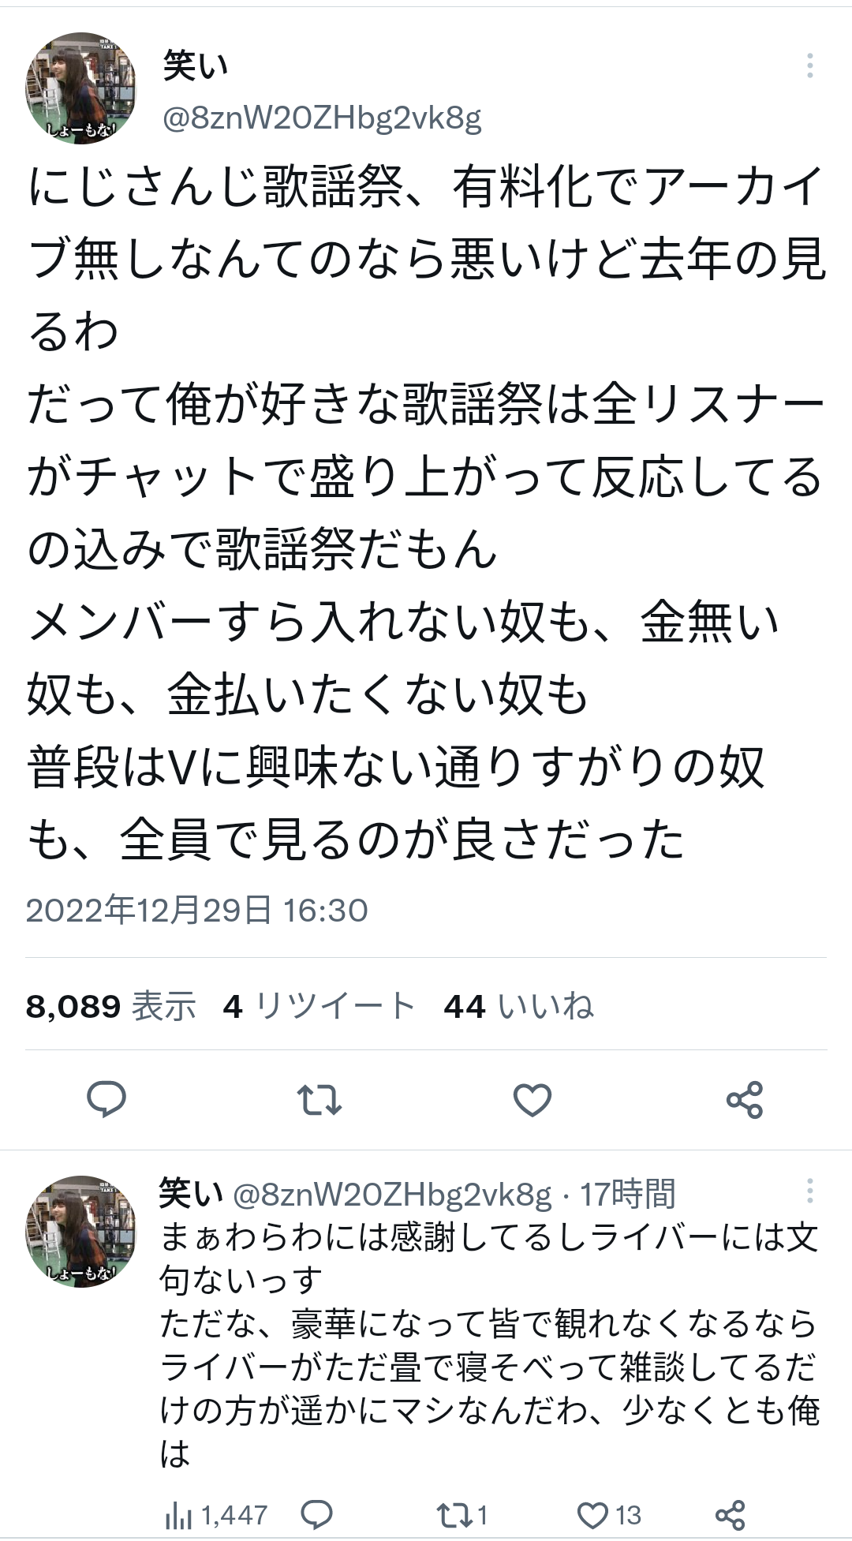Share the main tweet

click(745, 1099)
